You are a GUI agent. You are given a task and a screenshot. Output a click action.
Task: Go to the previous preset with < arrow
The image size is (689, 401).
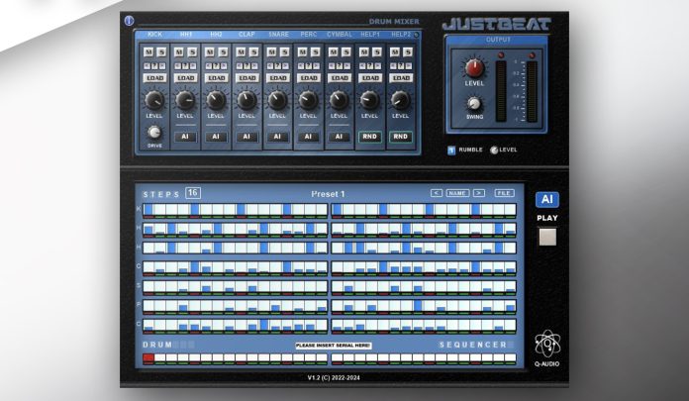point(436,193)
